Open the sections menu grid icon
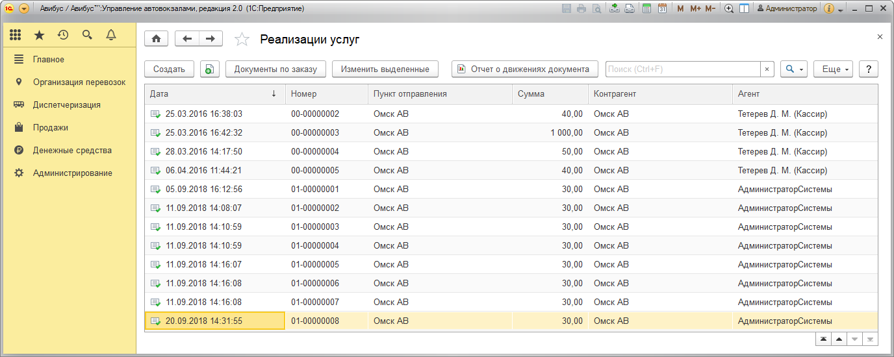Screen dimensions: 894x357 [16, 35]
